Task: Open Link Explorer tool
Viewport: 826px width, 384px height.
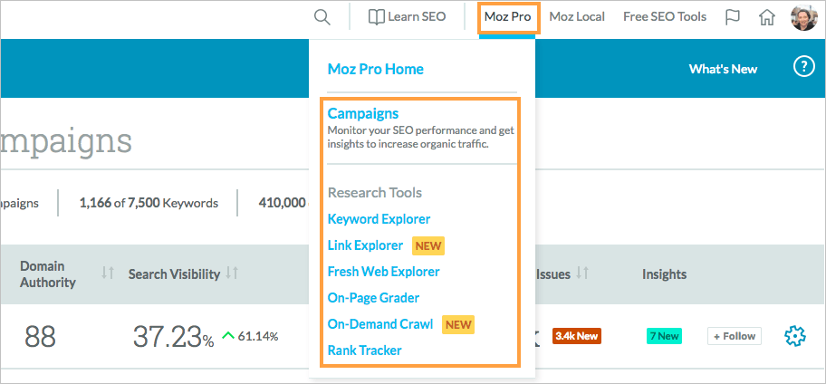Action: tap(365, 245)
